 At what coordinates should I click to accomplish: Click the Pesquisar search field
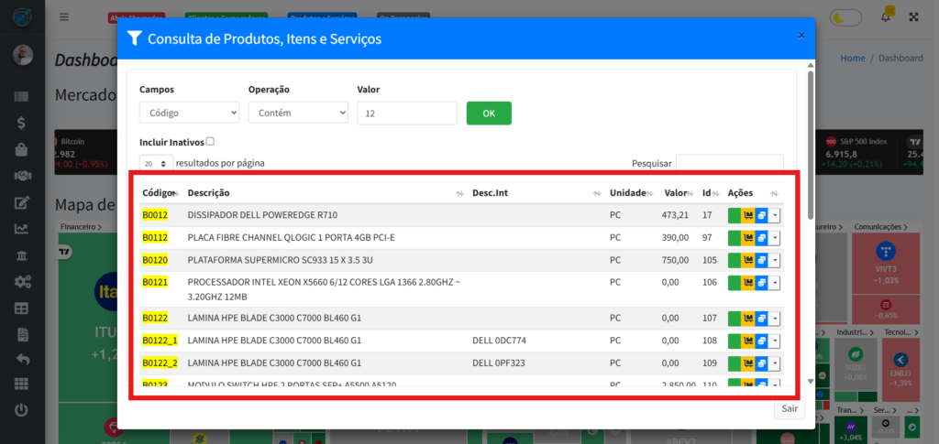729,163
